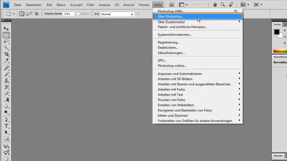Open the Ansicht menu
Image resolution: width=287 pixels, height=161 pixels.
[x=129, y=5]
